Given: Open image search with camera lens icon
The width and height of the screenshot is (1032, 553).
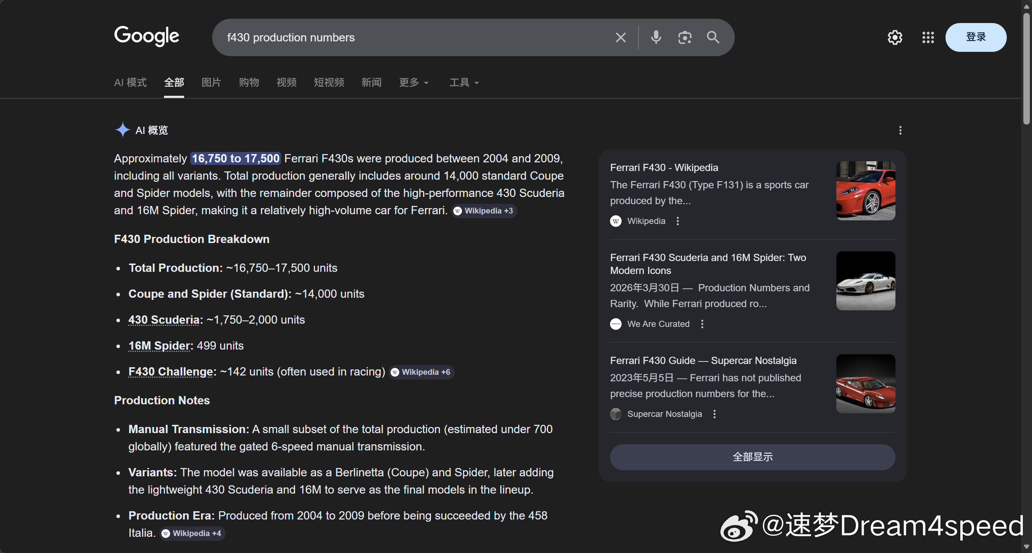Looking at the screenshot, I should pos(685,37).
